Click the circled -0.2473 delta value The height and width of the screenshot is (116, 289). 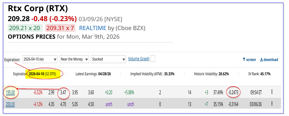(x=233, y=93)
